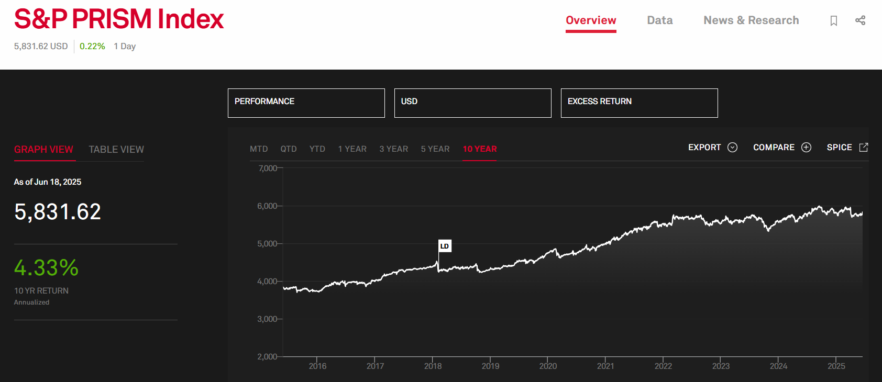Switch to Table View
The image size is (882, 382).
tap(116, 150)
